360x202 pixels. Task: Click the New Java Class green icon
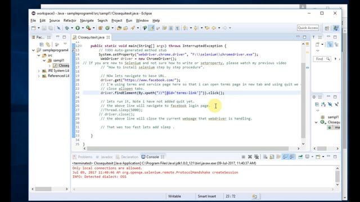(107, 28)
